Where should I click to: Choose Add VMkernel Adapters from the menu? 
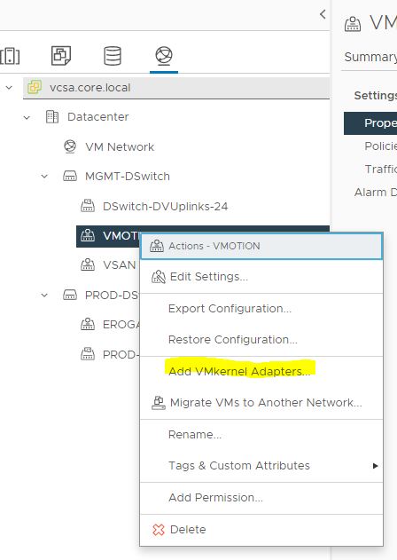click(x=239, y=372)
